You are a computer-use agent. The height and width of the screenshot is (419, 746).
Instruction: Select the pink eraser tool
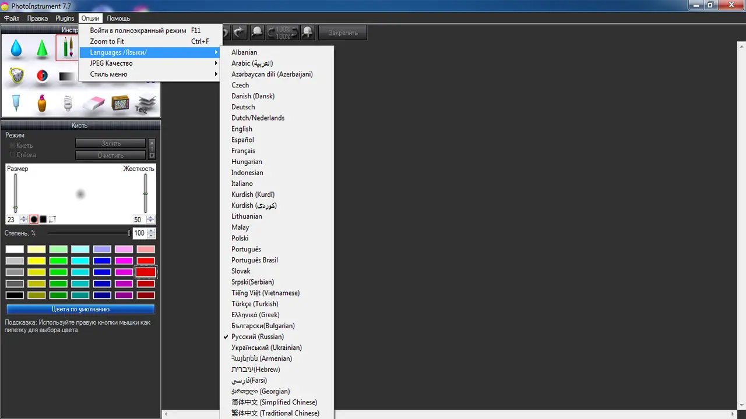click(94, 104)
